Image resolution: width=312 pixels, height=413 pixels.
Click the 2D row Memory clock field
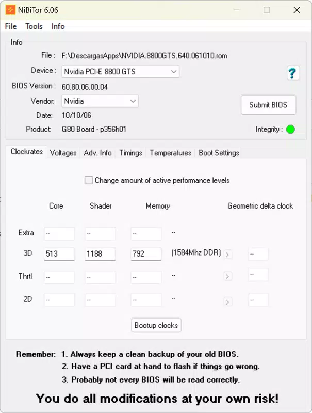click(x=146, y=300)
